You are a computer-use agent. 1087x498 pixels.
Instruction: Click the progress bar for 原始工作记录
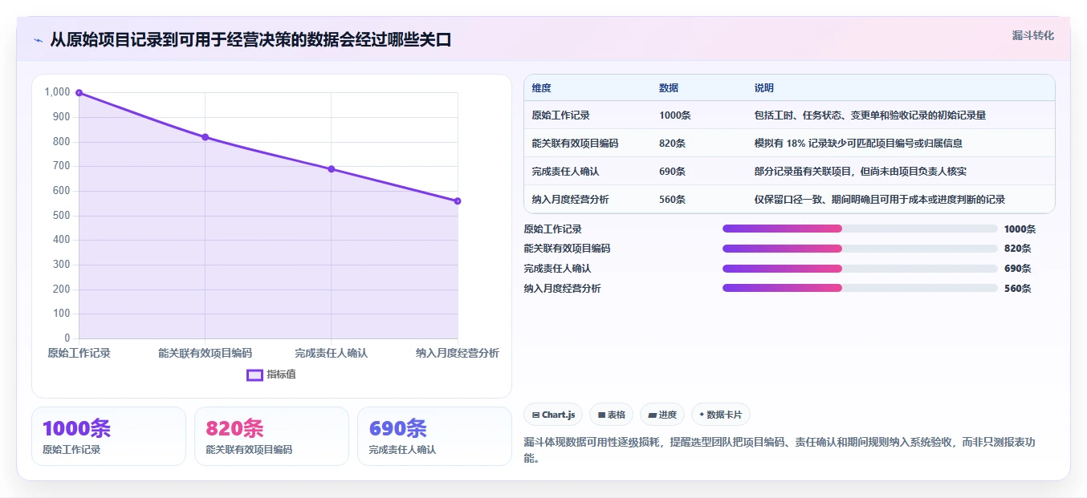click(860, 229)
